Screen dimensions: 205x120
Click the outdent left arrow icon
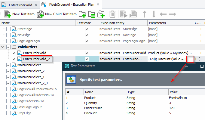pos(163,14)
